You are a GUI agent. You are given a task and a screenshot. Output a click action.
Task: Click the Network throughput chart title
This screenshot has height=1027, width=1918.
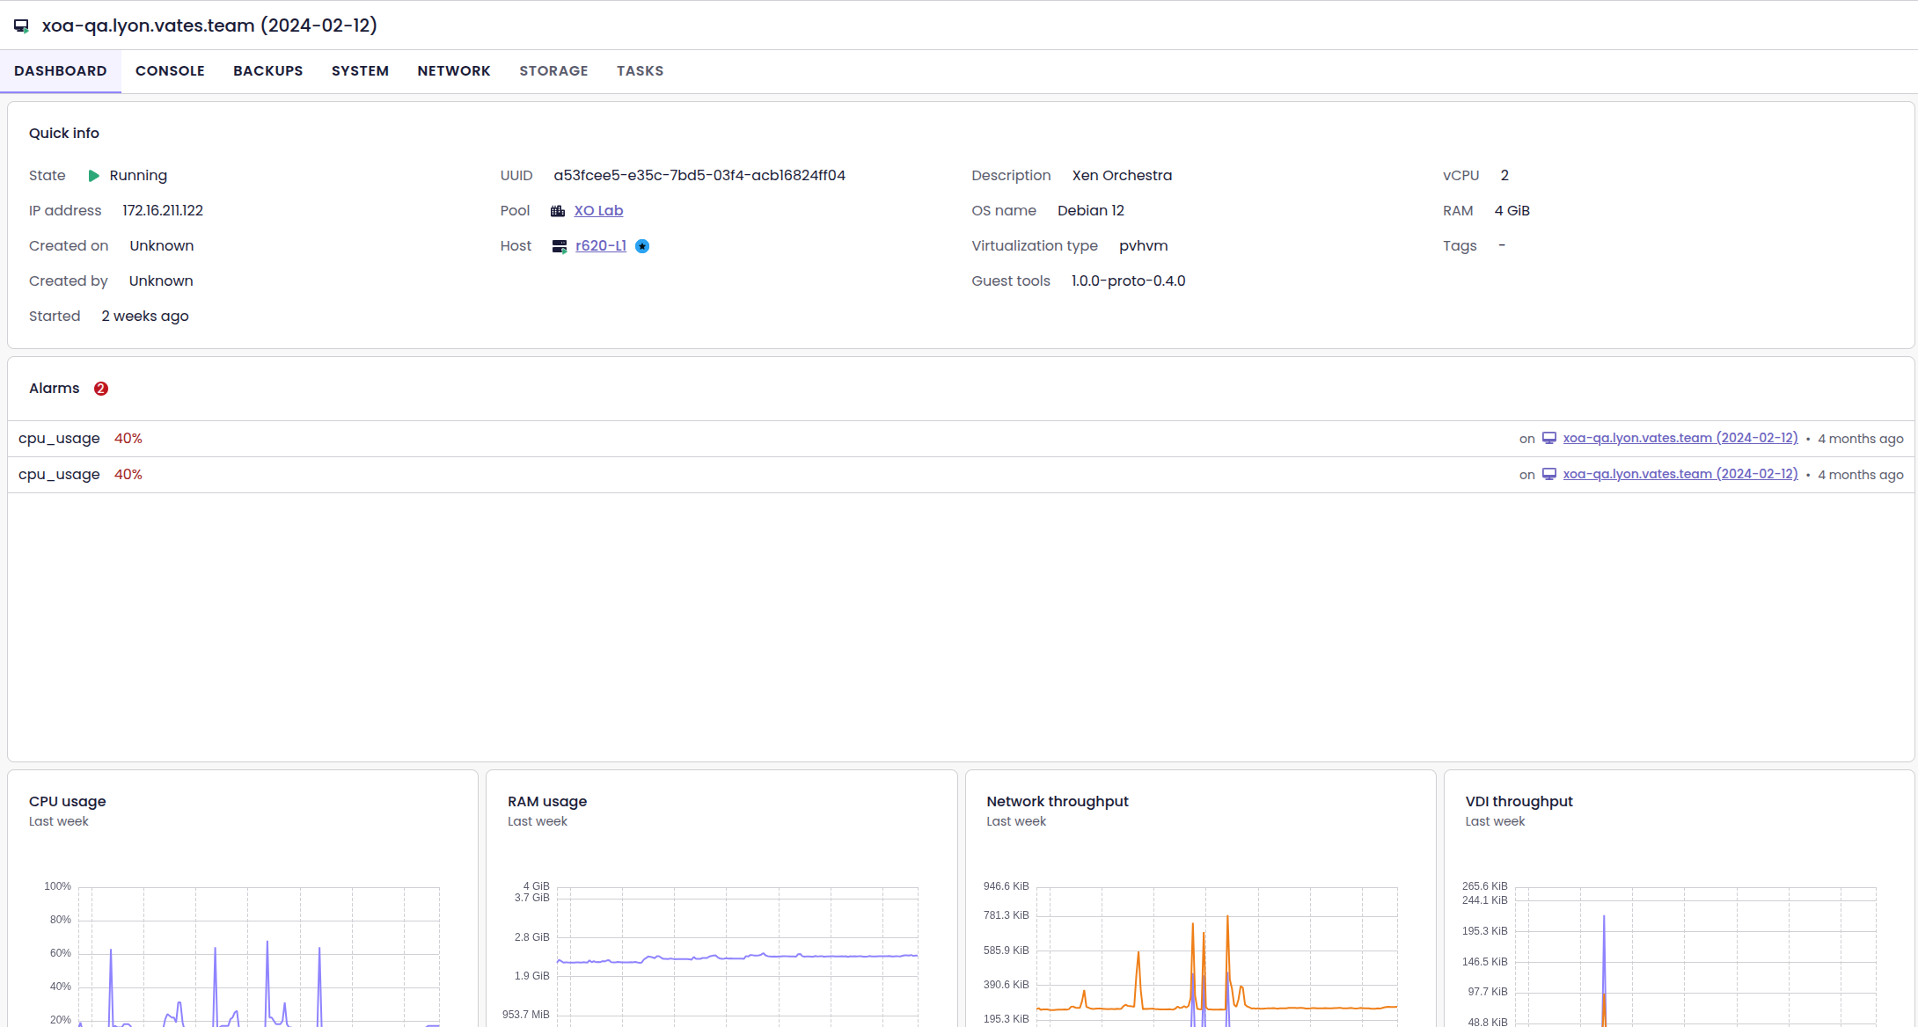[1058, 802]
